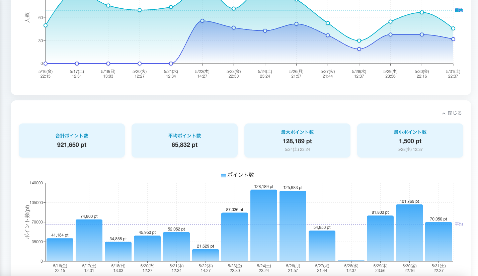Screen dimensions: 478x276
Task: Select the 最小ポイント数 card showing 1,500 pt
Action: pyautogui.click(x=410, y=140)
